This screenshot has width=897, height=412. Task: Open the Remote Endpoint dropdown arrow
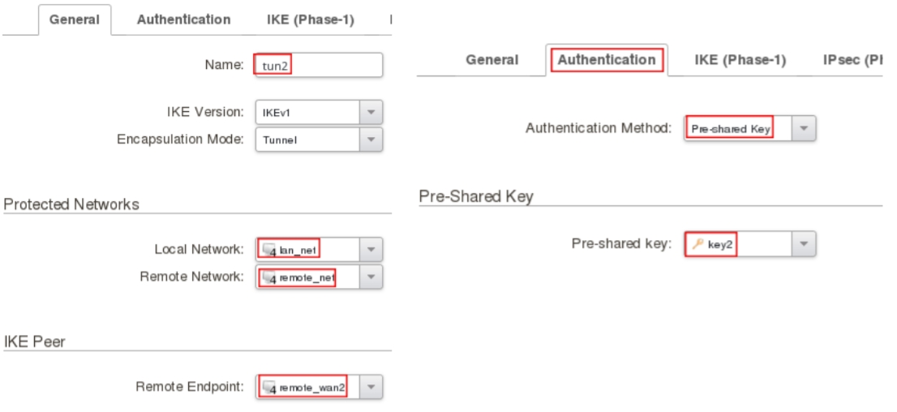coord(371,387)
